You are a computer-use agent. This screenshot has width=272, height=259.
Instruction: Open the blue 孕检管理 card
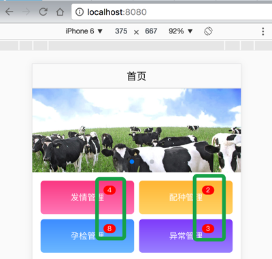click(x=87, y=236)
